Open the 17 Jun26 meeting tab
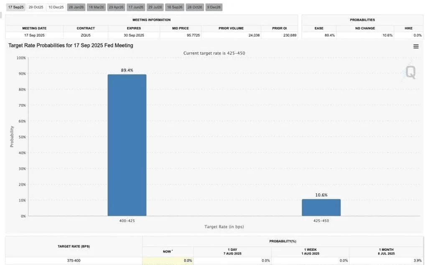The width and height of the screenshot is (428, 265). [x=136, y=7]
